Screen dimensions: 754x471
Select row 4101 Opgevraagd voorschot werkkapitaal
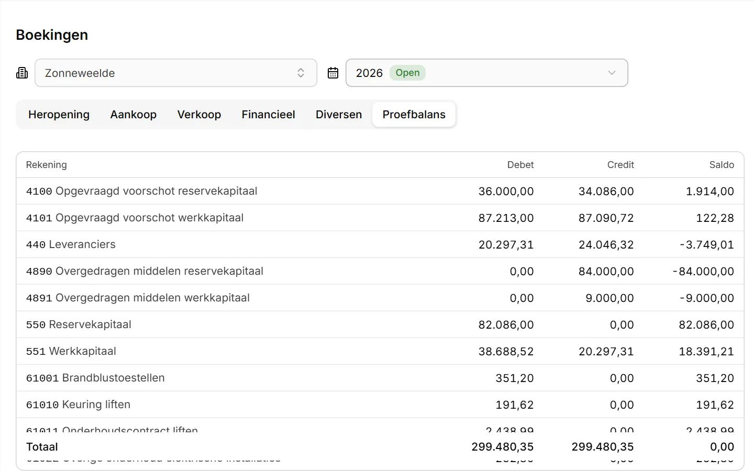click(380, 218)
